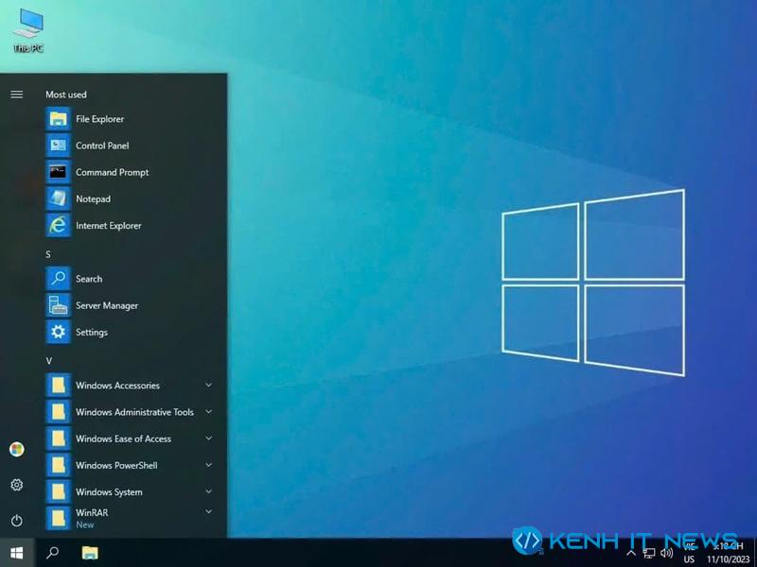The width and height of the screenshot is (757, 567).
Task: Open network status tray icon
Action: tap(649, 553)
